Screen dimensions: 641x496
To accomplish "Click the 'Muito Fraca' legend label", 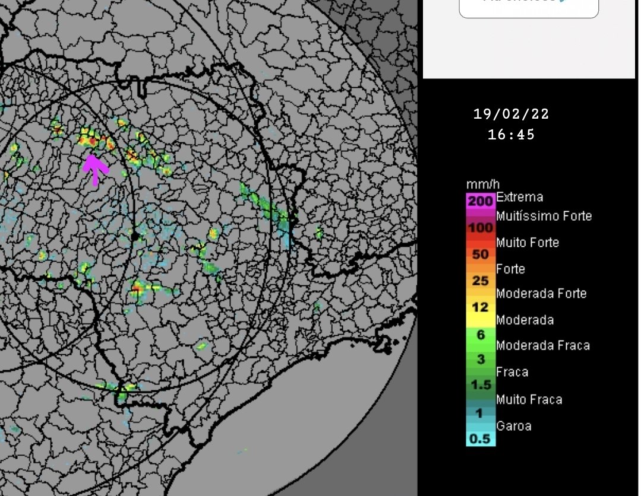I will [529, 400].
